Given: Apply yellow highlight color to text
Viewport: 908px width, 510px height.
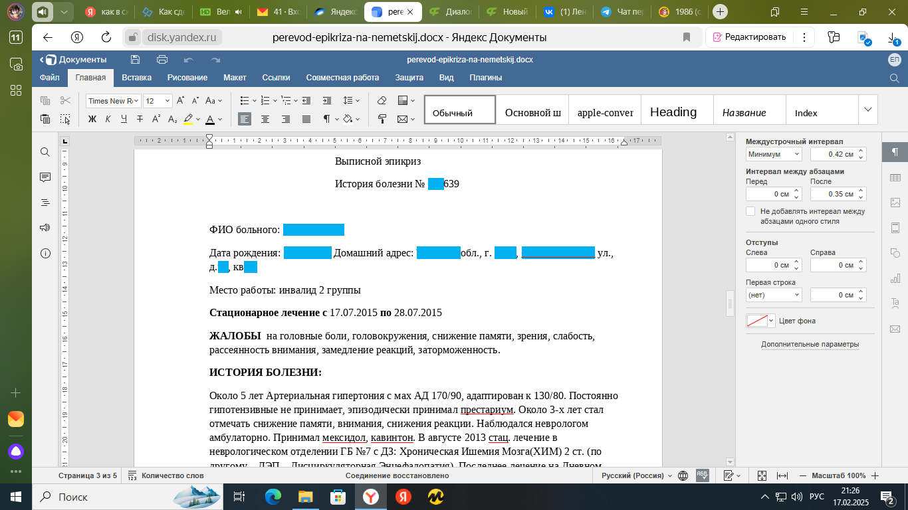Looking at the screenshot, I should pos(188,118).
